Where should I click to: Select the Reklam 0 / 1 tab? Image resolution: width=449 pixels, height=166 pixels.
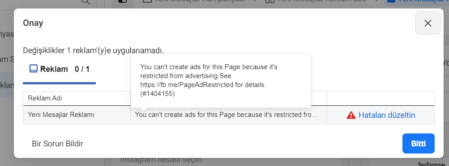[x=59, y=69]
